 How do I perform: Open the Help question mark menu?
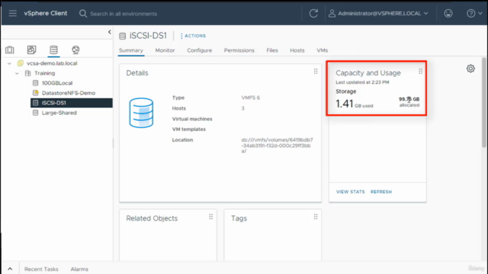474,14
